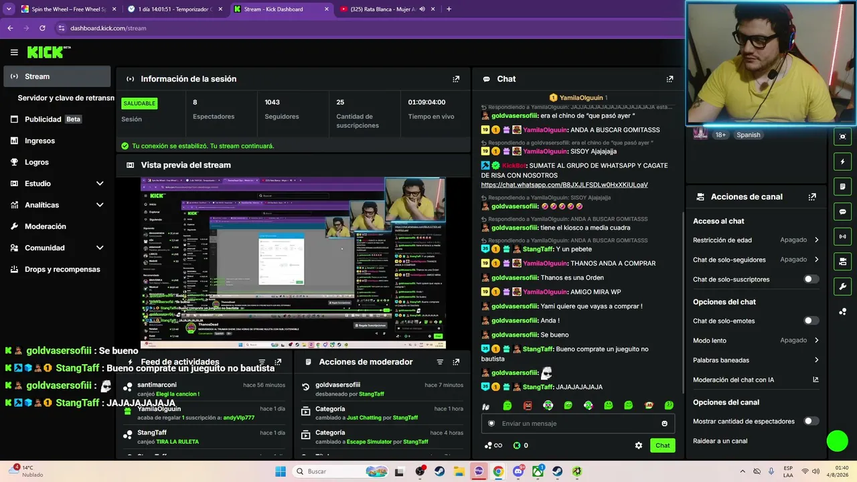Click the 18+ tag

[720, 135]
